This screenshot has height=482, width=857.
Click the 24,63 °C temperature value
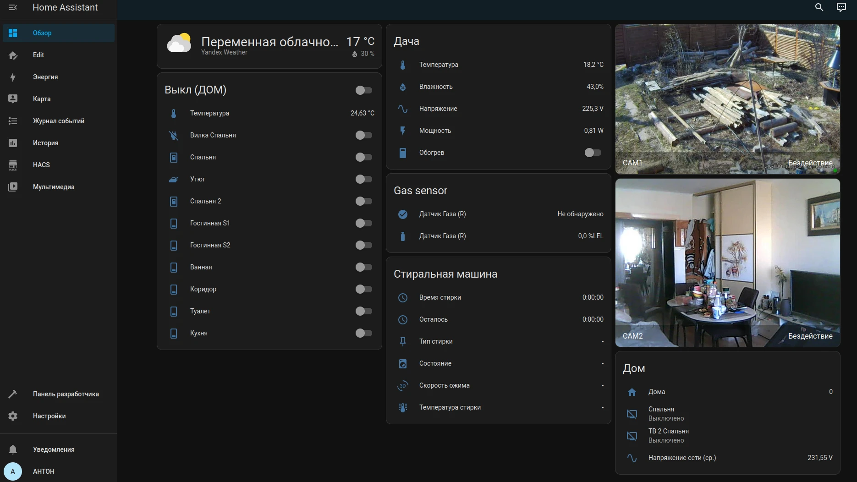(362, 113)
